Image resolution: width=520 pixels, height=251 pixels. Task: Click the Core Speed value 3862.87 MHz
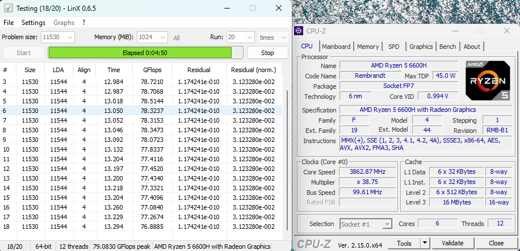(x=367, y=171)
